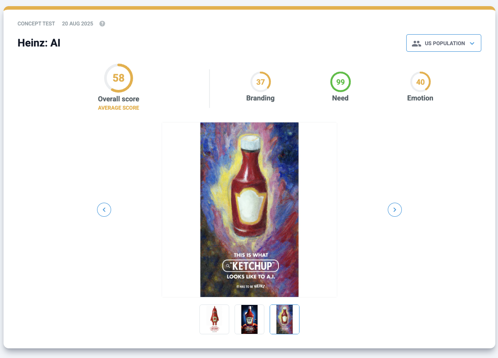Click the Emotion score 40 gauge
498x358 pixels.
(x=421, y=82)
